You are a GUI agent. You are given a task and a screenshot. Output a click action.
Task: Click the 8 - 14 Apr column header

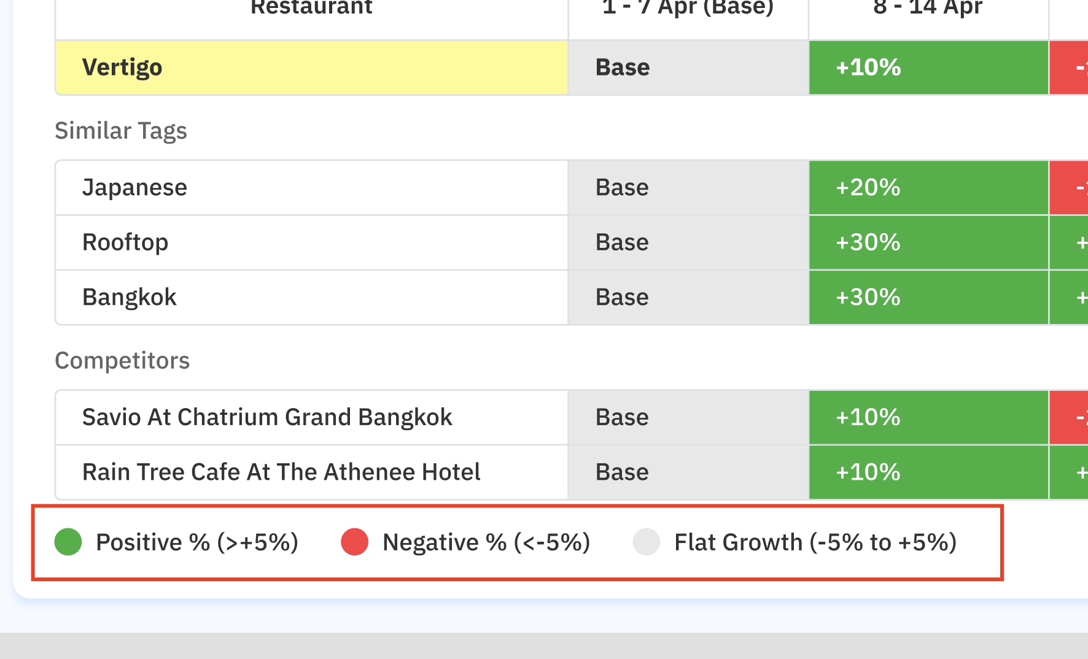(x=928, y=9)
